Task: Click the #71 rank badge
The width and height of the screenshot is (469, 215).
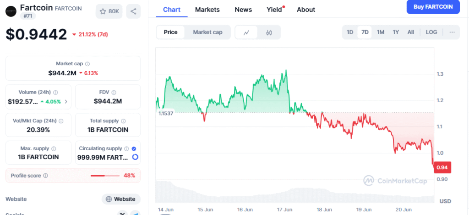Action: pyautogui.click(x=28, y=16)
